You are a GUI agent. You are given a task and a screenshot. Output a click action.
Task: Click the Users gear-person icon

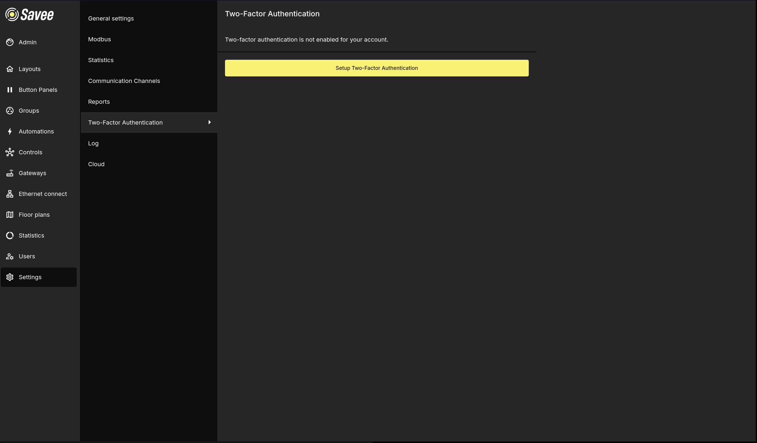10,256
